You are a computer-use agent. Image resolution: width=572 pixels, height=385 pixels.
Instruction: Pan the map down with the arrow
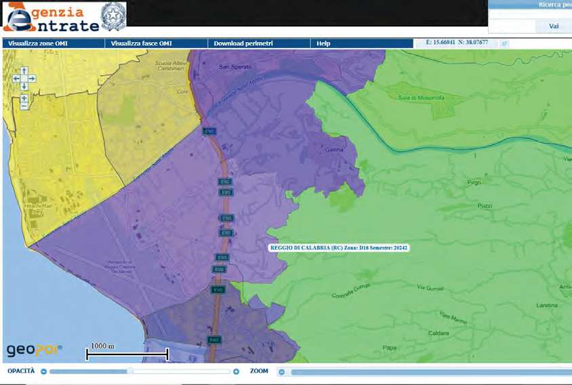pos(24,87)
